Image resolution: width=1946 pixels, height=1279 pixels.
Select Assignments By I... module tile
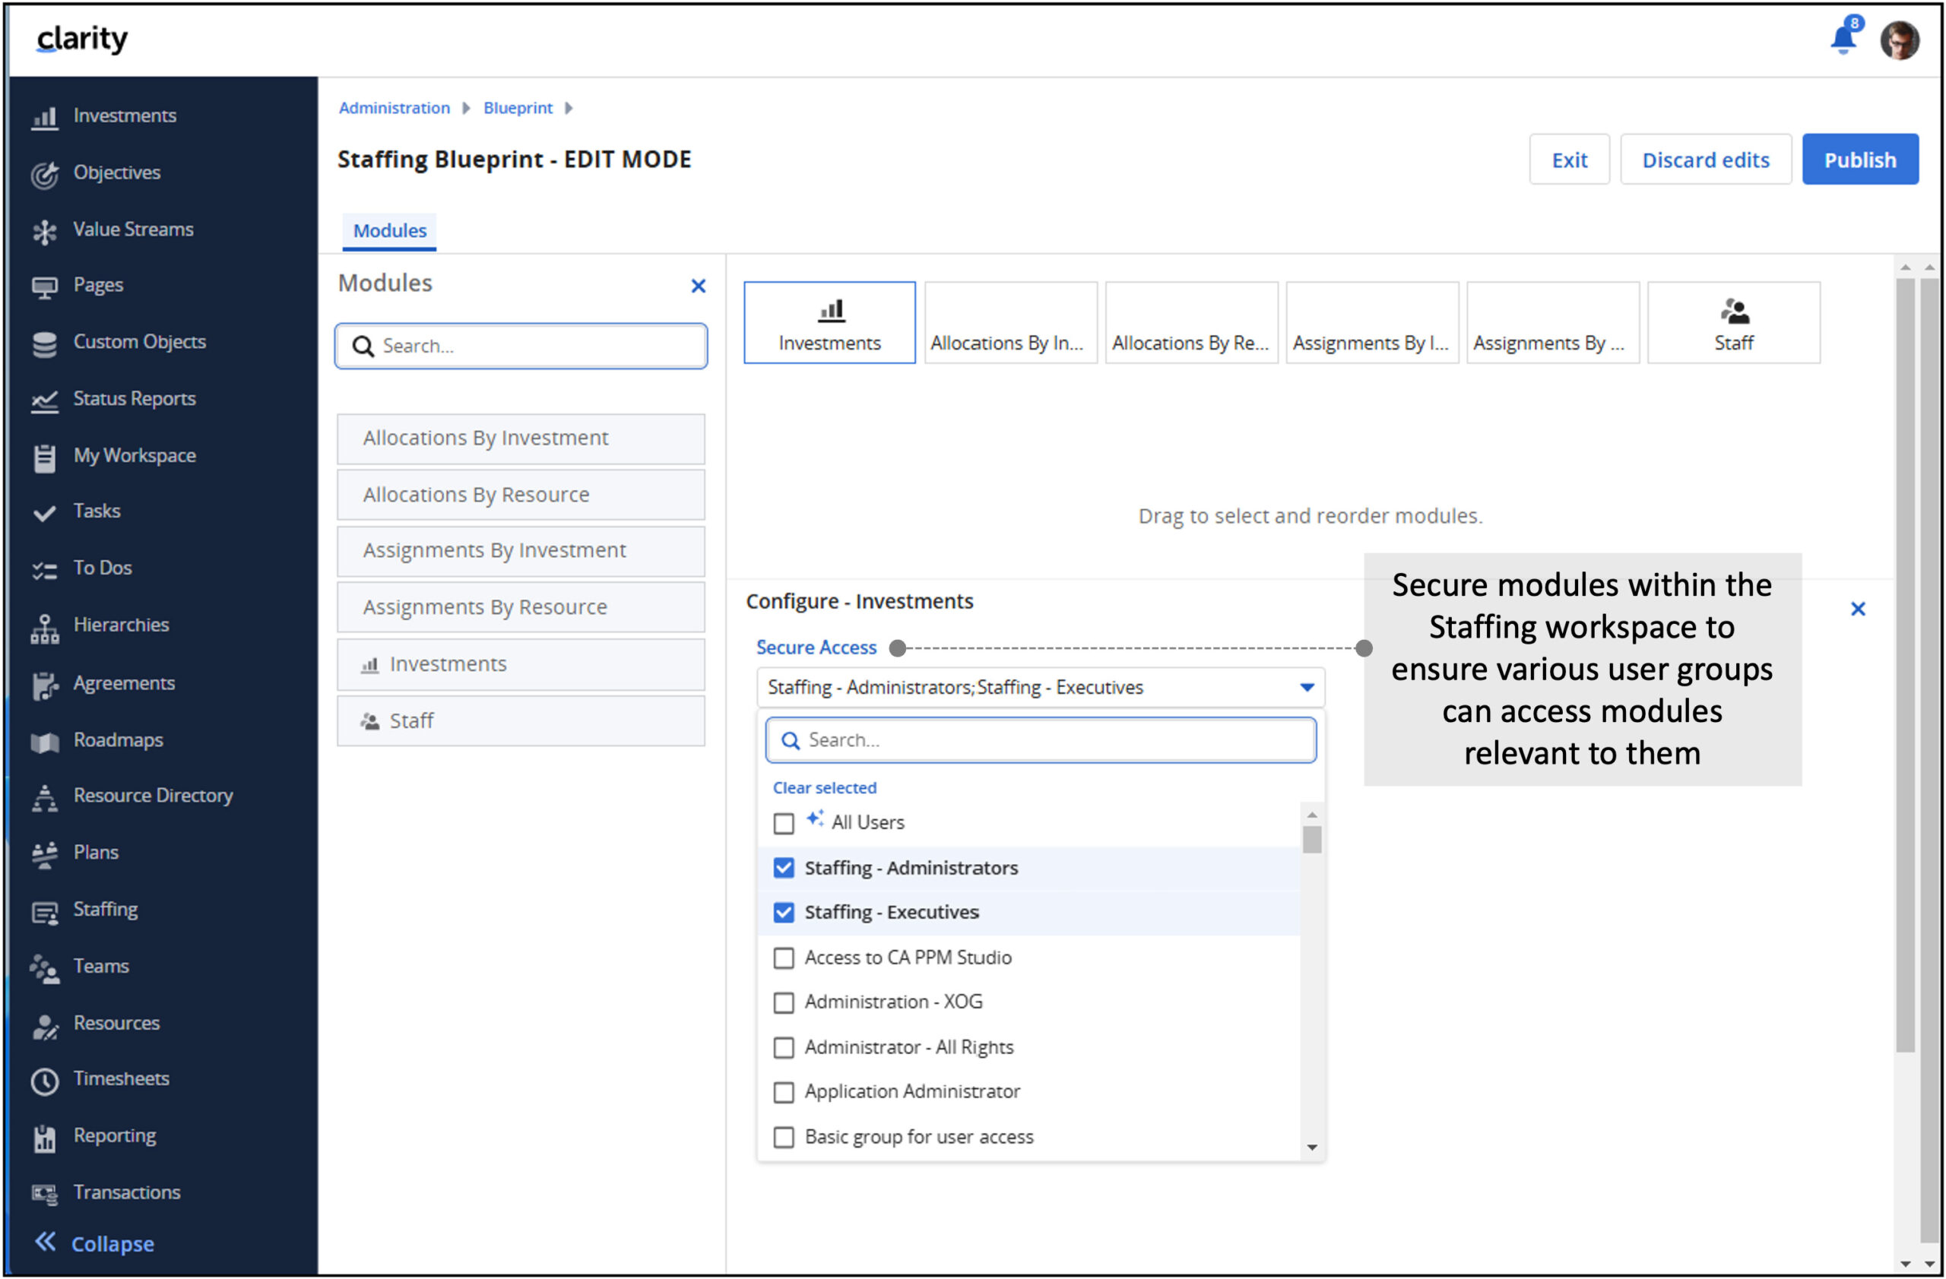pyautogui.click(x=1372, y=323)
